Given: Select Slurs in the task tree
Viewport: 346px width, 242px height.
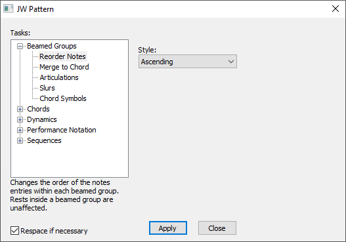Looking at the screenshot, I should (47, 88).
